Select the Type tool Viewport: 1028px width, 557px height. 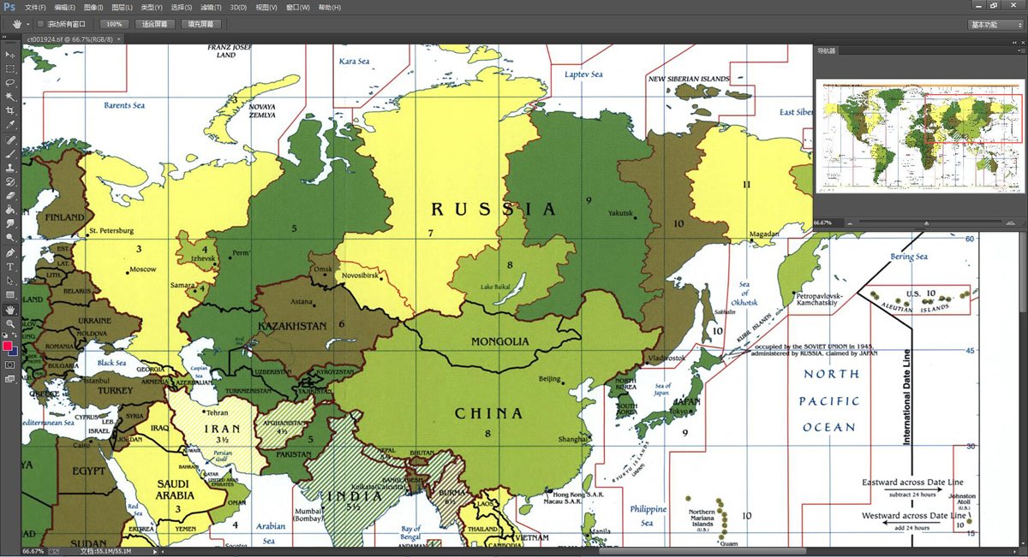click(x=10, y=267)
